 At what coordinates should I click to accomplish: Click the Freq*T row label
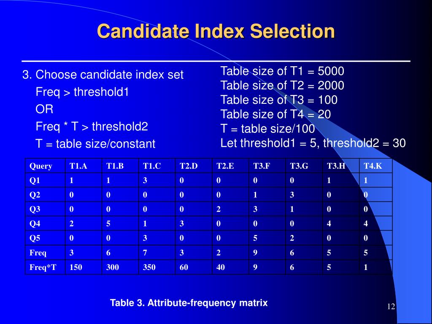(x=43, y=267)
